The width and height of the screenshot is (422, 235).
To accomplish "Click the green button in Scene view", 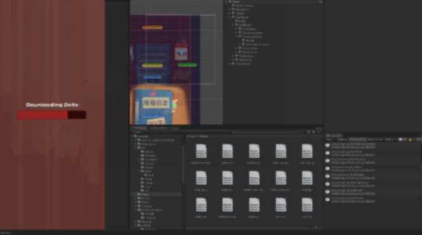I will click(x=187, y=65).
